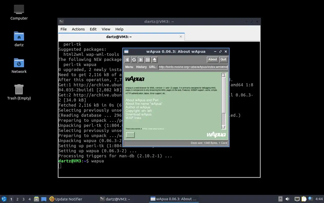Click the wApua vertical scrollbar thumb
The width and height of the screenshot is (324, 203).
(224, 95)
